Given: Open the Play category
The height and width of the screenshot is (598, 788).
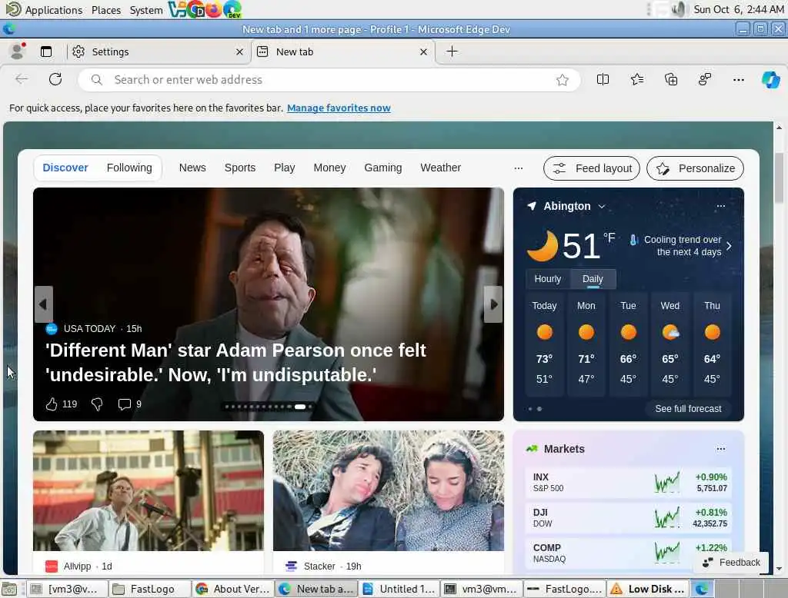Looking at the screenshot, I should click(x=285, y=168).
